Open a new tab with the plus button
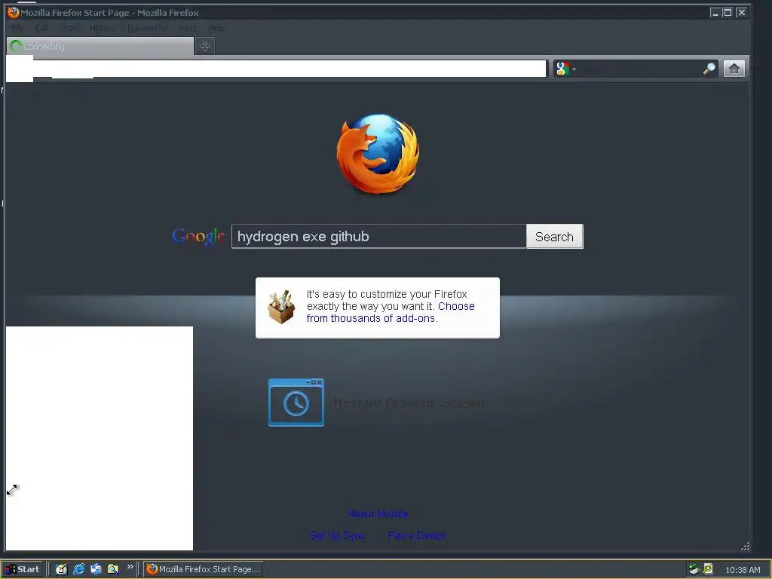Viewport: 772px width, 579px height. click(205, 46)
